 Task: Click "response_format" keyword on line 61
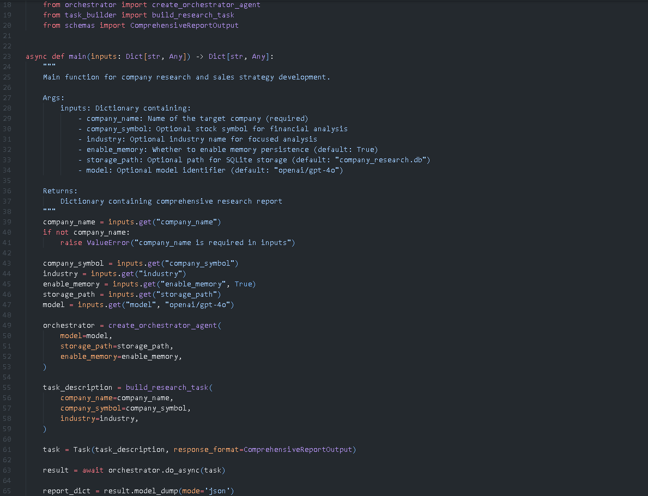(206, 450)
